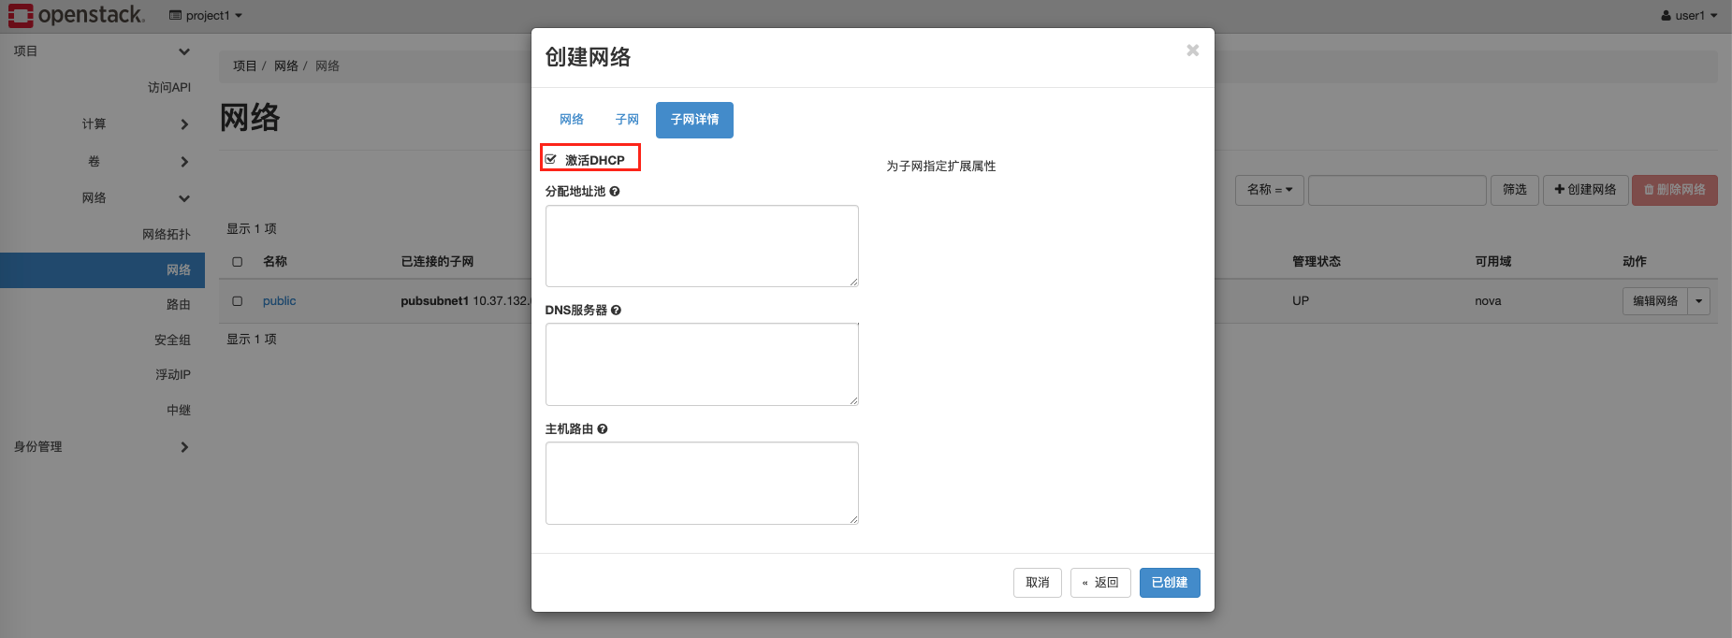Open the dropdown arrow beside 编辑网络

click(x=1699, y=301)
